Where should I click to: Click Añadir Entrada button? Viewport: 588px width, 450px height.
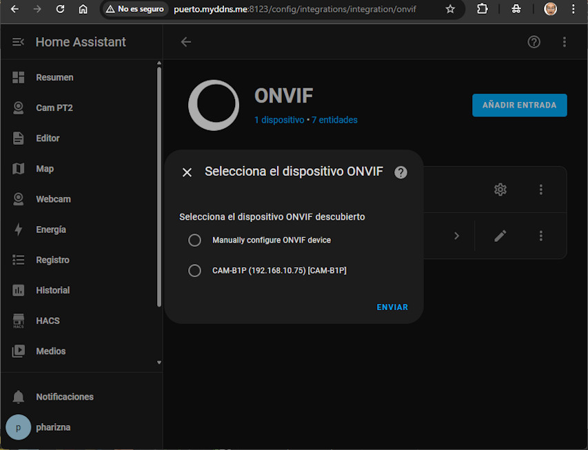click(x=519, y=105)
